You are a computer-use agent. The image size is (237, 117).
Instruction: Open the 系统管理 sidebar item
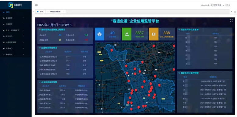point(16,55)
